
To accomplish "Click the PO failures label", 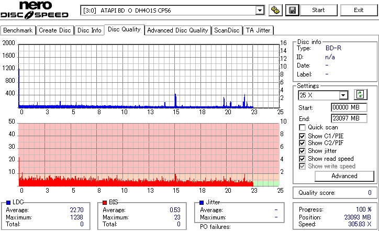I will click(x=215, y=227).
